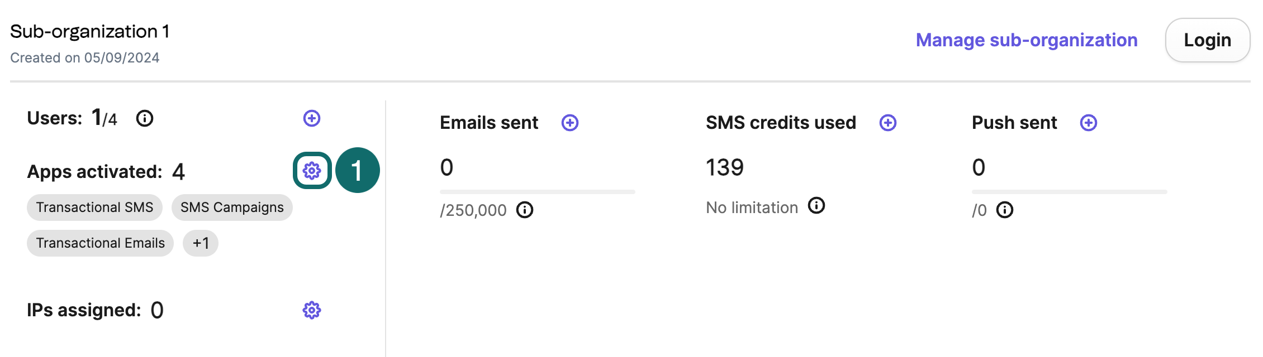This screenshot has height=357, width=1263.
Task: View info icon beside the /0 push limit
Action: tap(1005, 210)
